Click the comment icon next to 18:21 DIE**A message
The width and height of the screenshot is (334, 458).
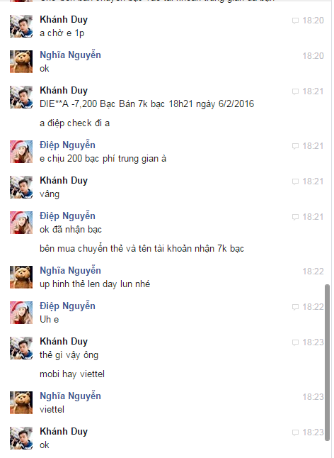click(295, 91)
